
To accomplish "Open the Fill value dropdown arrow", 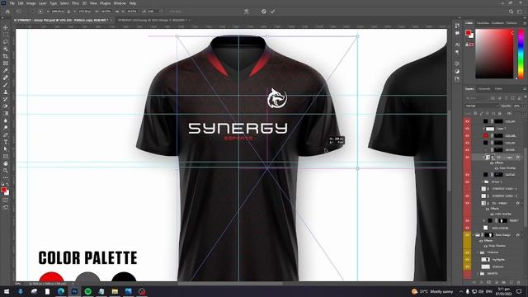I will [525, 114].
